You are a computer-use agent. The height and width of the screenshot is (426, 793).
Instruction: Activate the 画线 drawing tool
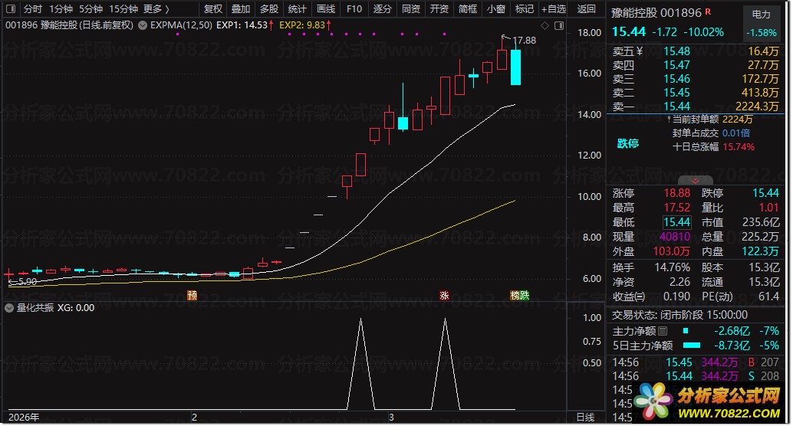tap(326, 9)
